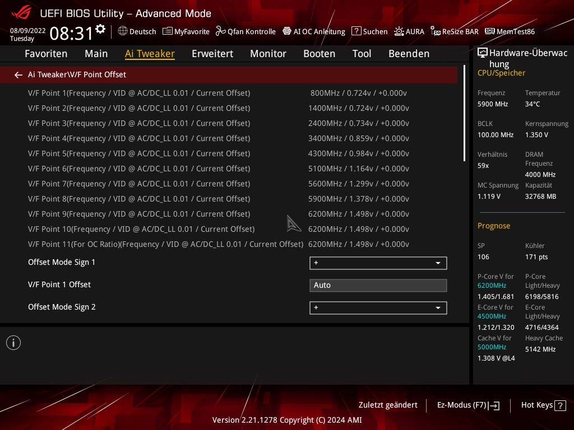Select V/F Point 3 frequency row

(229, 123)
